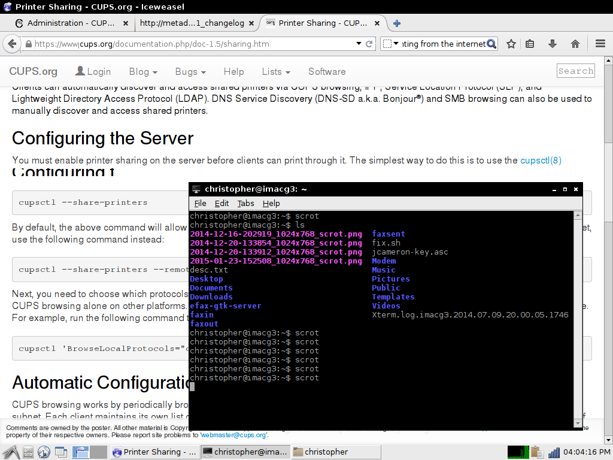
Task: Open a new tab with plus button
Action: pos(396,23)
